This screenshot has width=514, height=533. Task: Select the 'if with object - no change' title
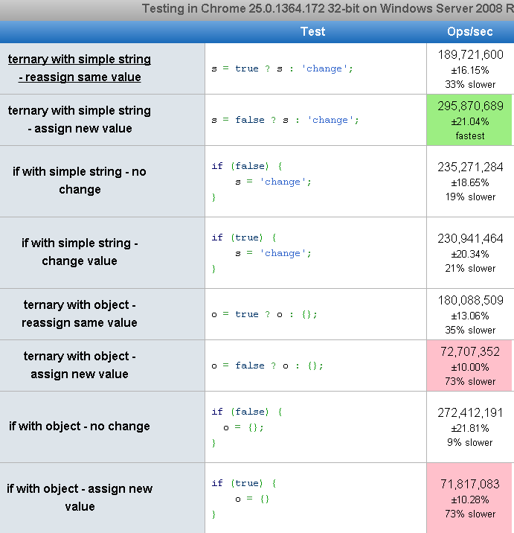tap(80, 427)
